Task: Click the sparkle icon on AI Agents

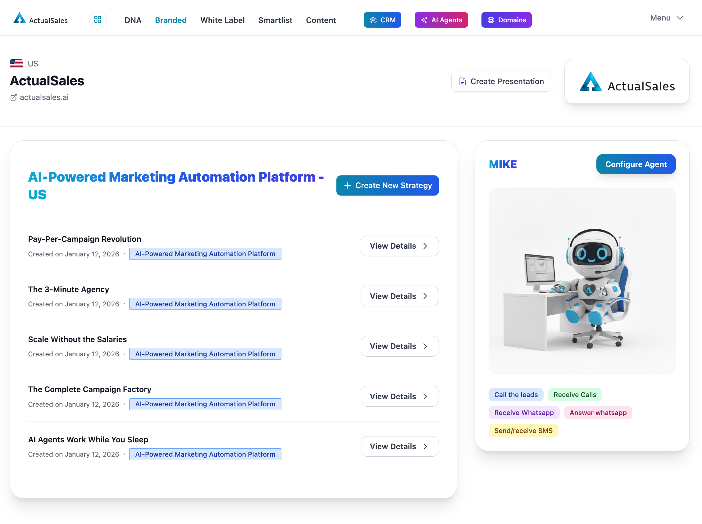Action: pos(424,20)
